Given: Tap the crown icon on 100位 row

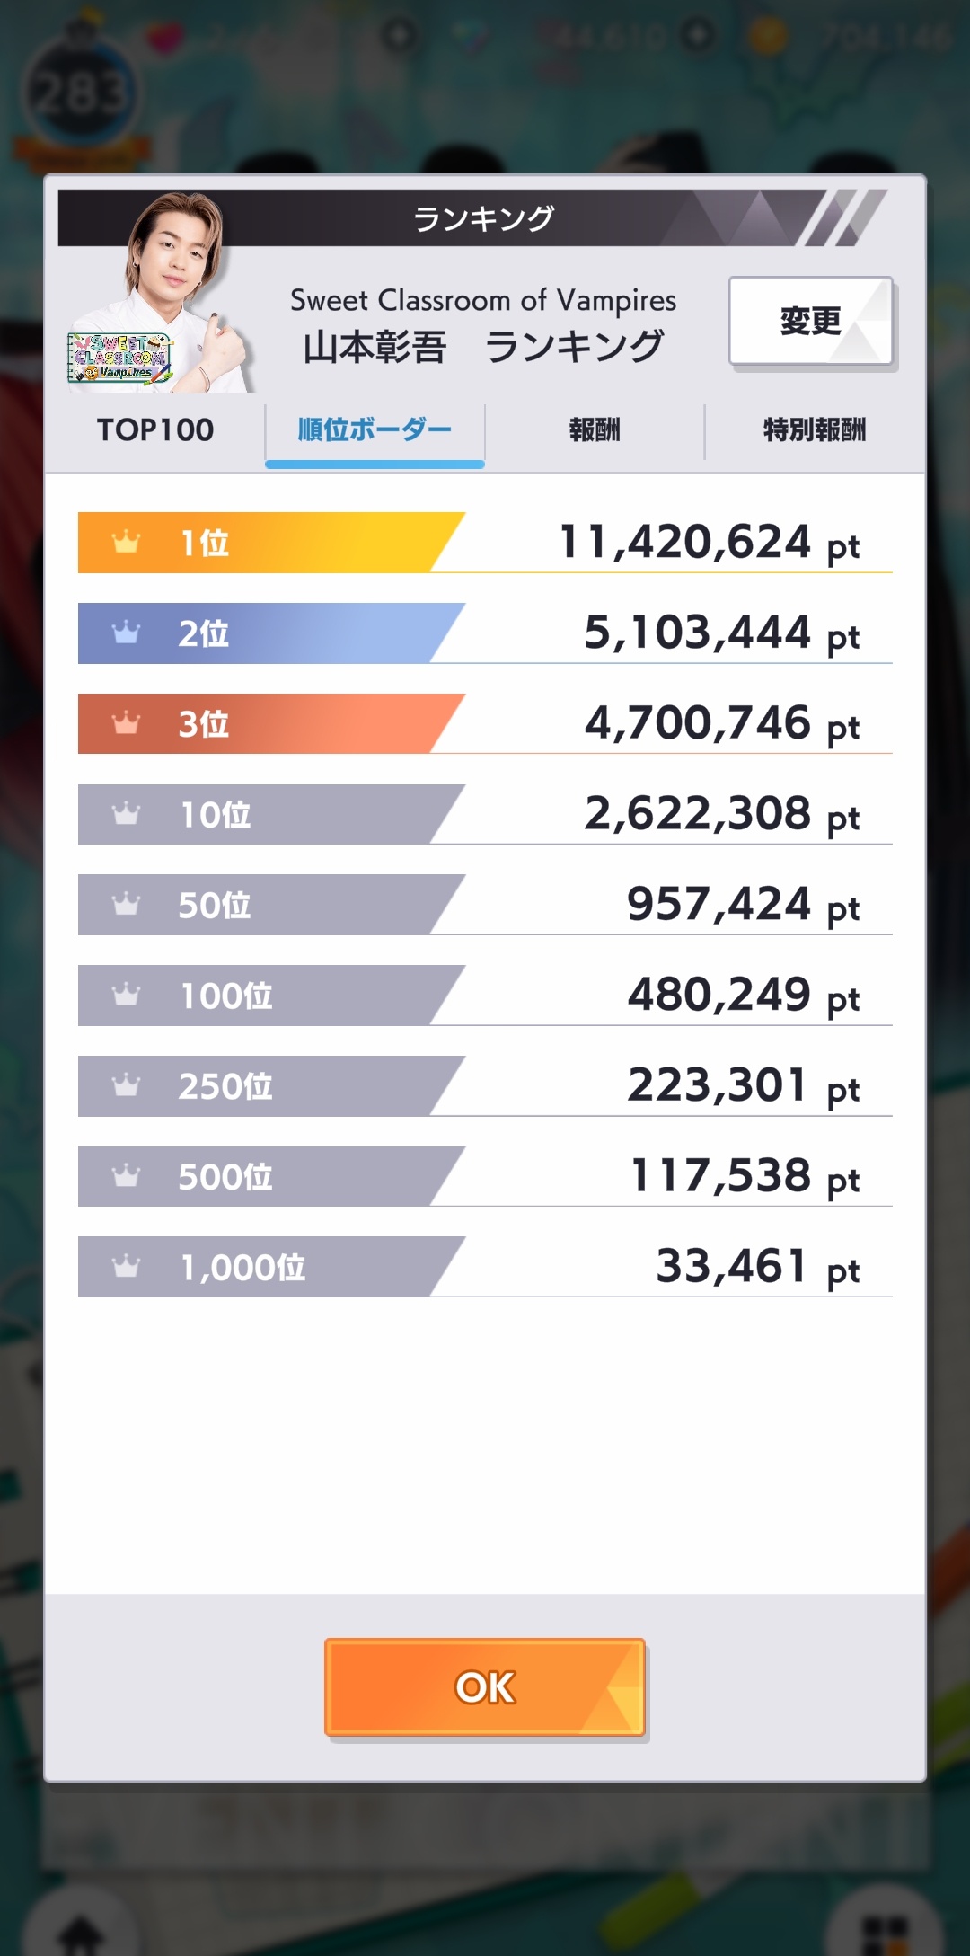Looking at the screenshot, I should (x=126, y=995).
